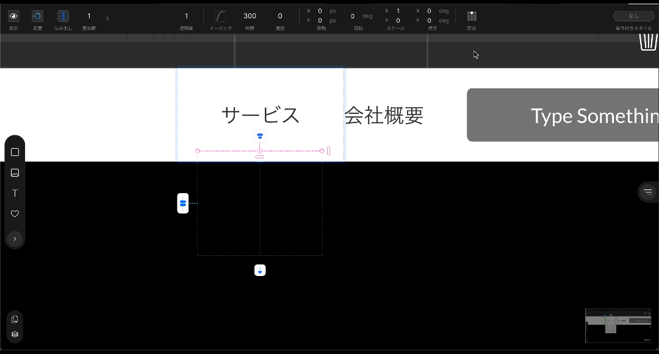Expand more options with the chevron after 重ね順
Image resolution: width=659 pixels, height=354 pixels.
click(107, 18)
